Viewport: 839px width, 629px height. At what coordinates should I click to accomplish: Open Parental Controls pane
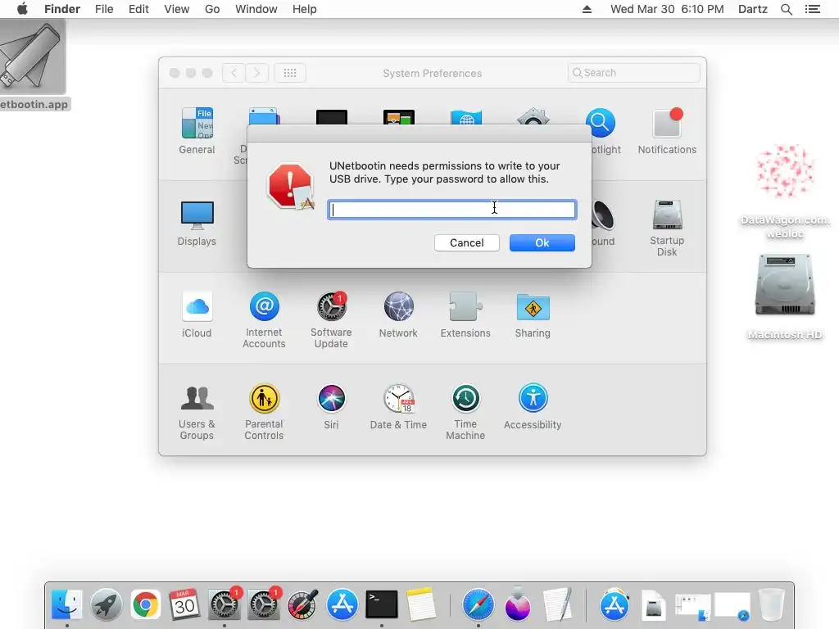[264, 411]
